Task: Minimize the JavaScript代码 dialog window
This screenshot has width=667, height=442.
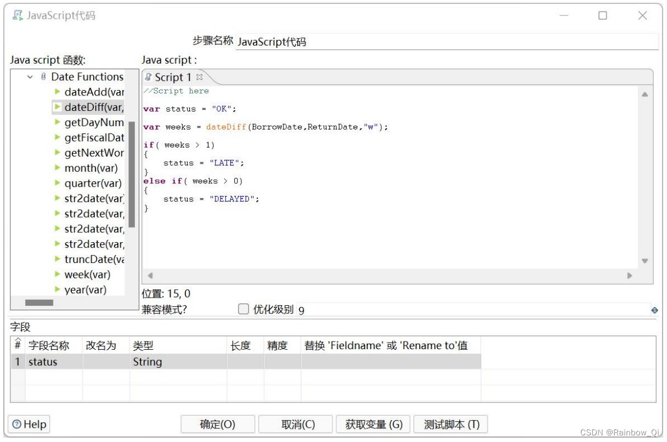Action: tap(564, 15)
